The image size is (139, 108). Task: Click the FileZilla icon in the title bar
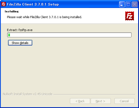4,4
